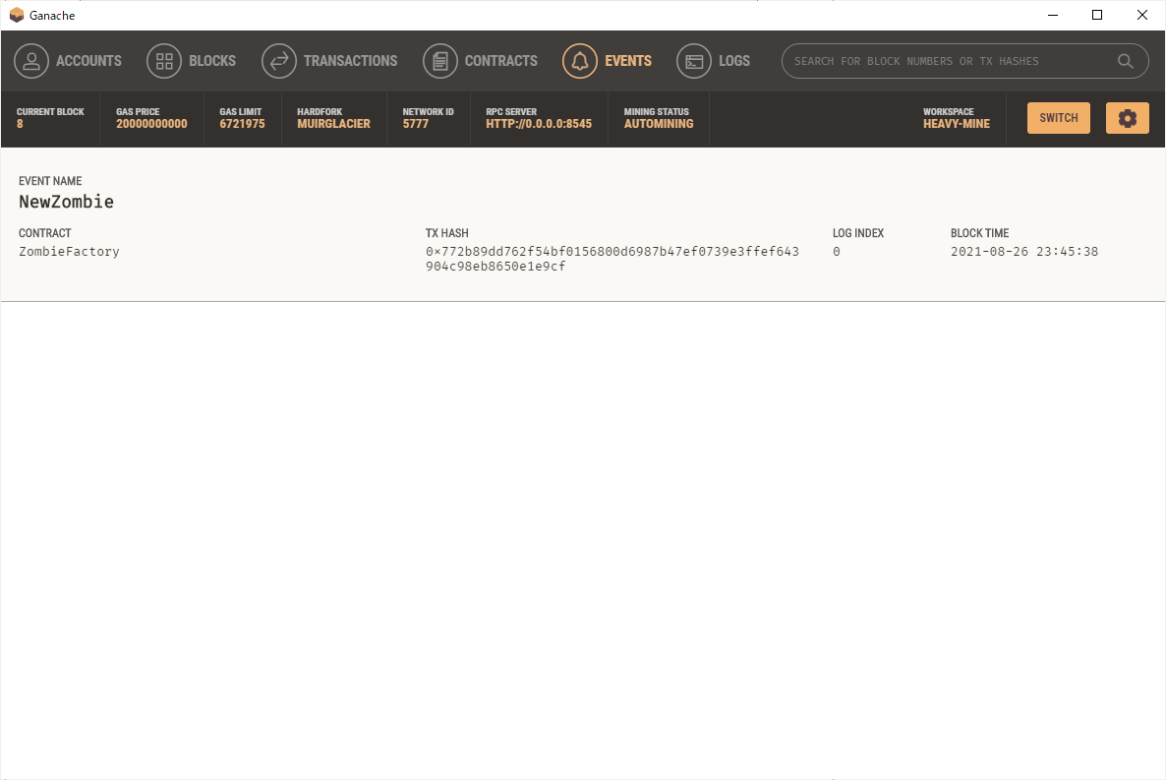Click the current block value 8
This screenshot has width=1166, height=780.
20,124
